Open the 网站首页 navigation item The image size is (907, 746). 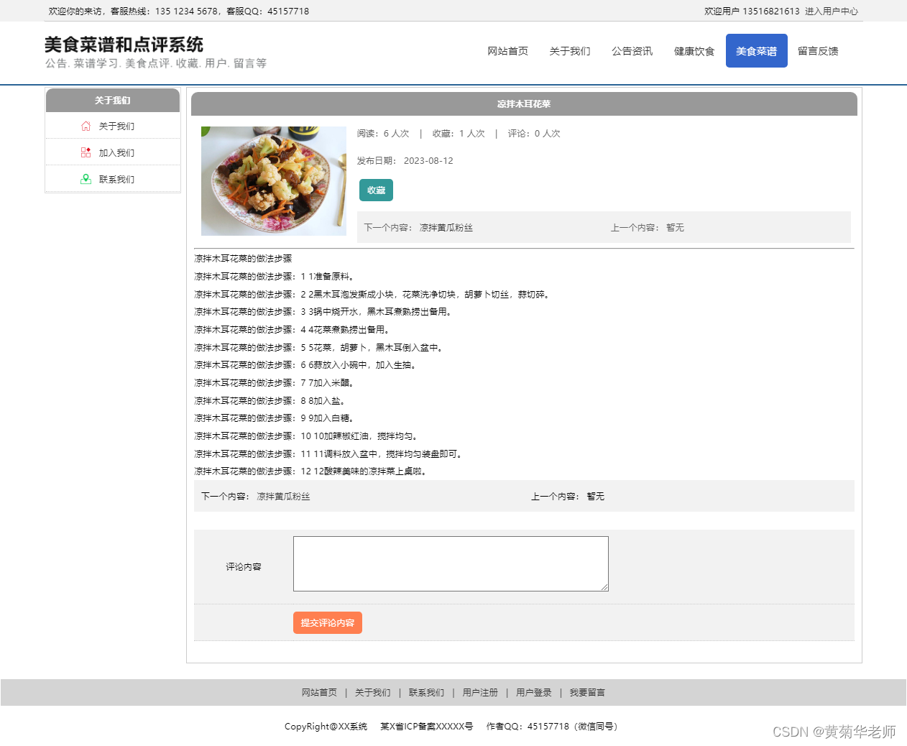click(507, 51)
